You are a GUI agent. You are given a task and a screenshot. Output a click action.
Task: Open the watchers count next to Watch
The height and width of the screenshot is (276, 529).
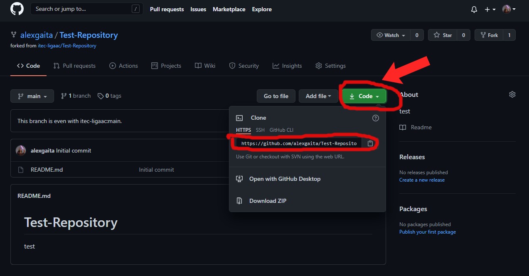417,35
